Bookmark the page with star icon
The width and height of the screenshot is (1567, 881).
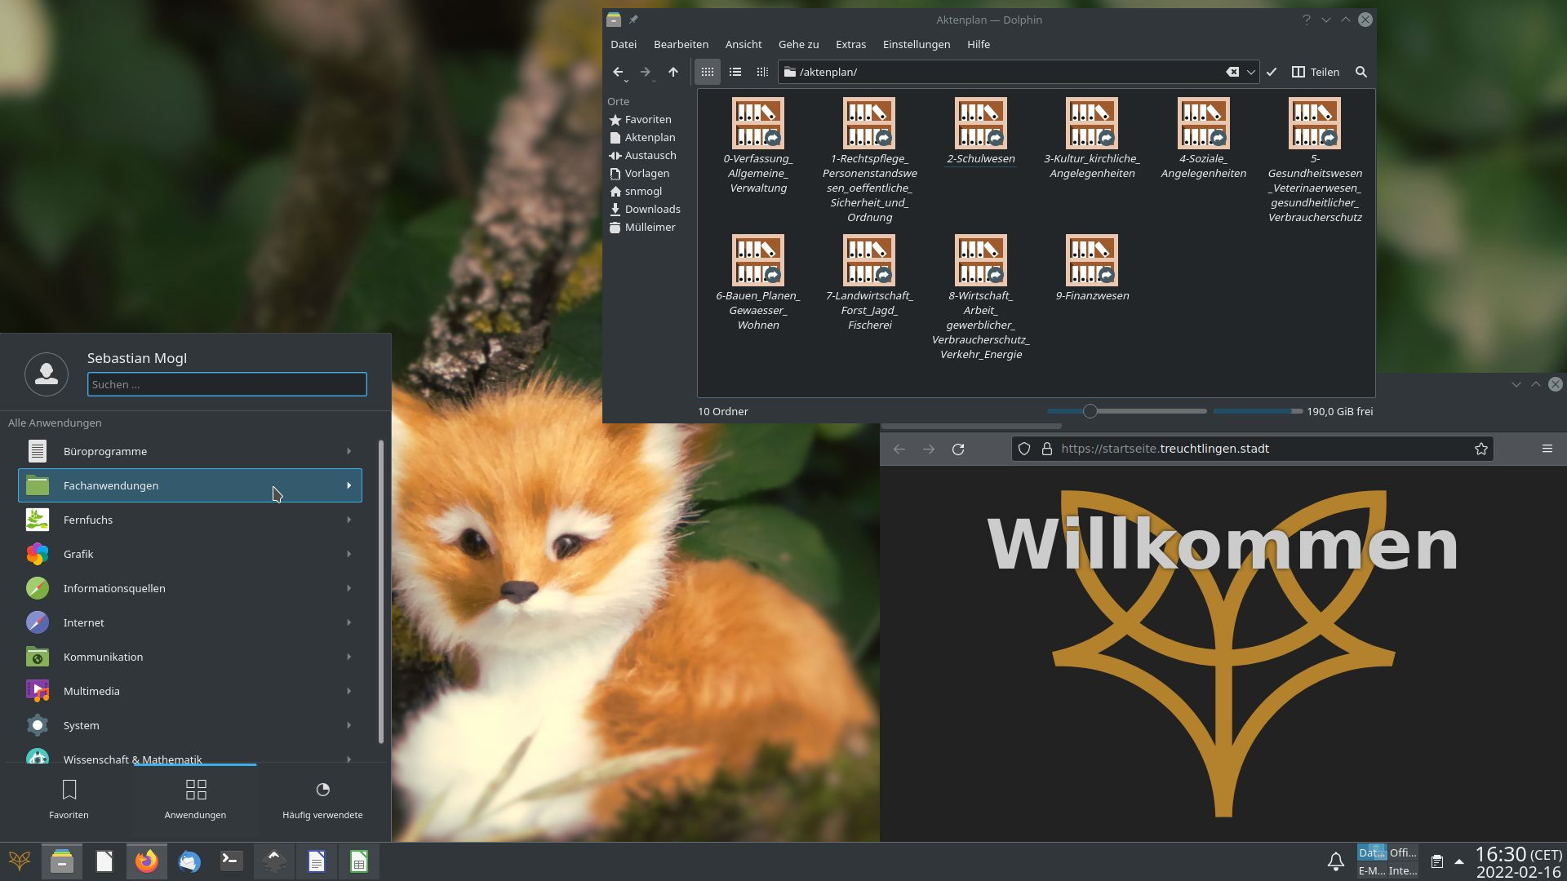(1480, 449)
